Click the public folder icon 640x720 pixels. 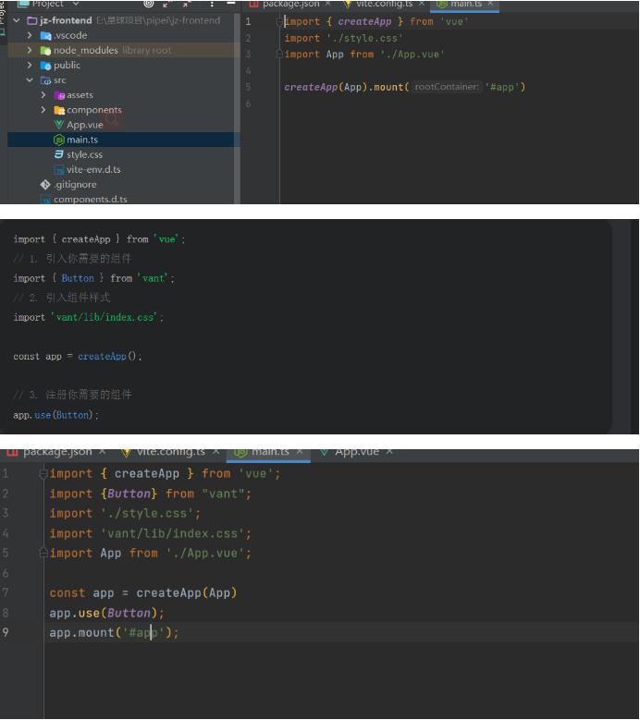pyautogui.click(x=45, y=66)
